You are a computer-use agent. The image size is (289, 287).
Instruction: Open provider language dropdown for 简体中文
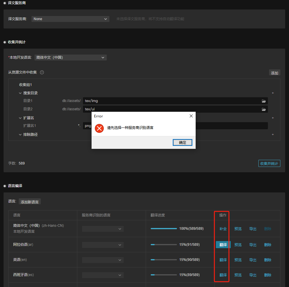pos(103,229)
